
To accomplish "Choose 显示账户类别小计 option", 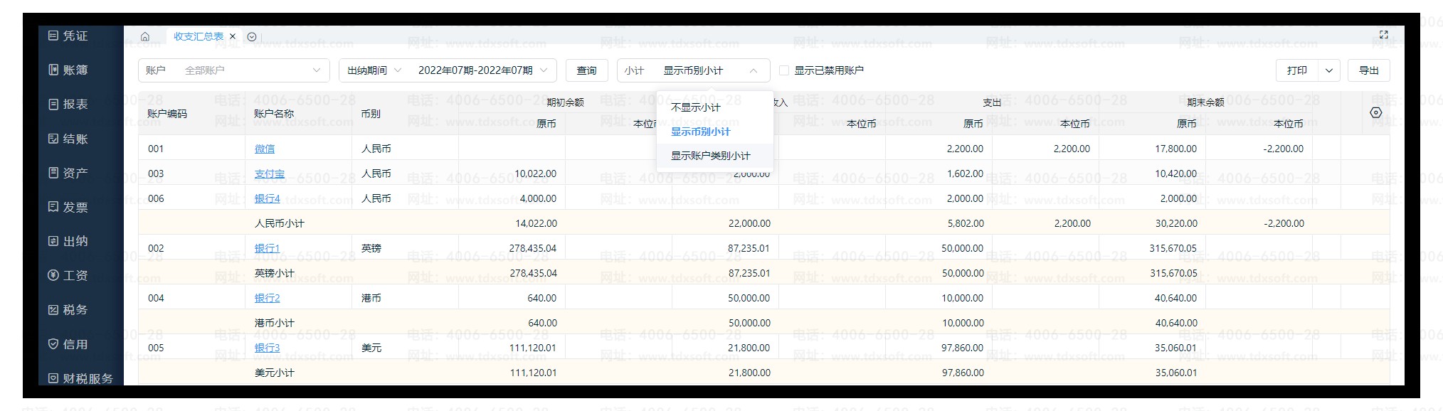I will 710,156.
